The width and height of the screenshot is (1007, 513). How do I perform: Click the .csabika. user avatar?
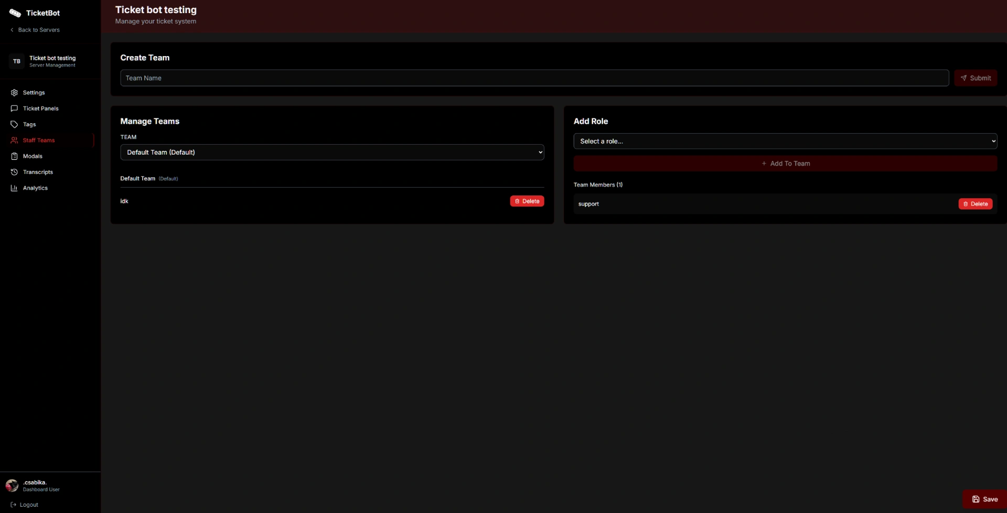(x=12, y=486)
